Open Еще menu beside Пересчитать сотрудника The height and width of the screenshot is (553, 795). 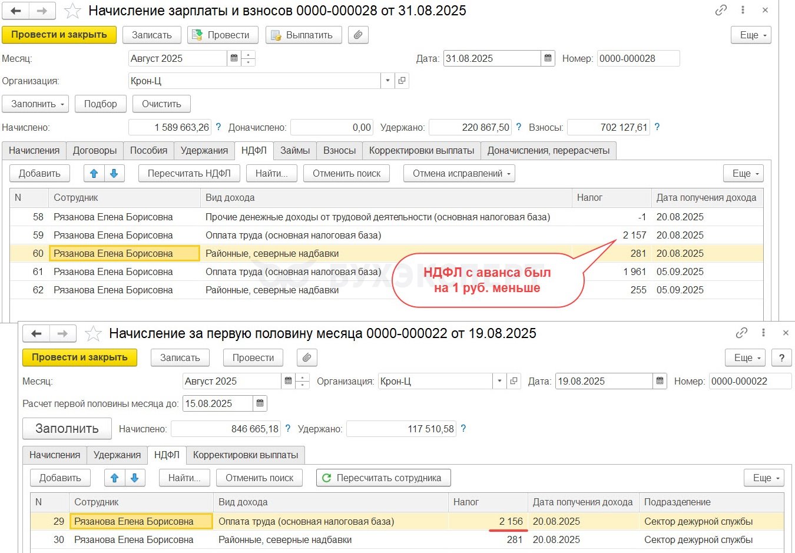coord(764,478)
